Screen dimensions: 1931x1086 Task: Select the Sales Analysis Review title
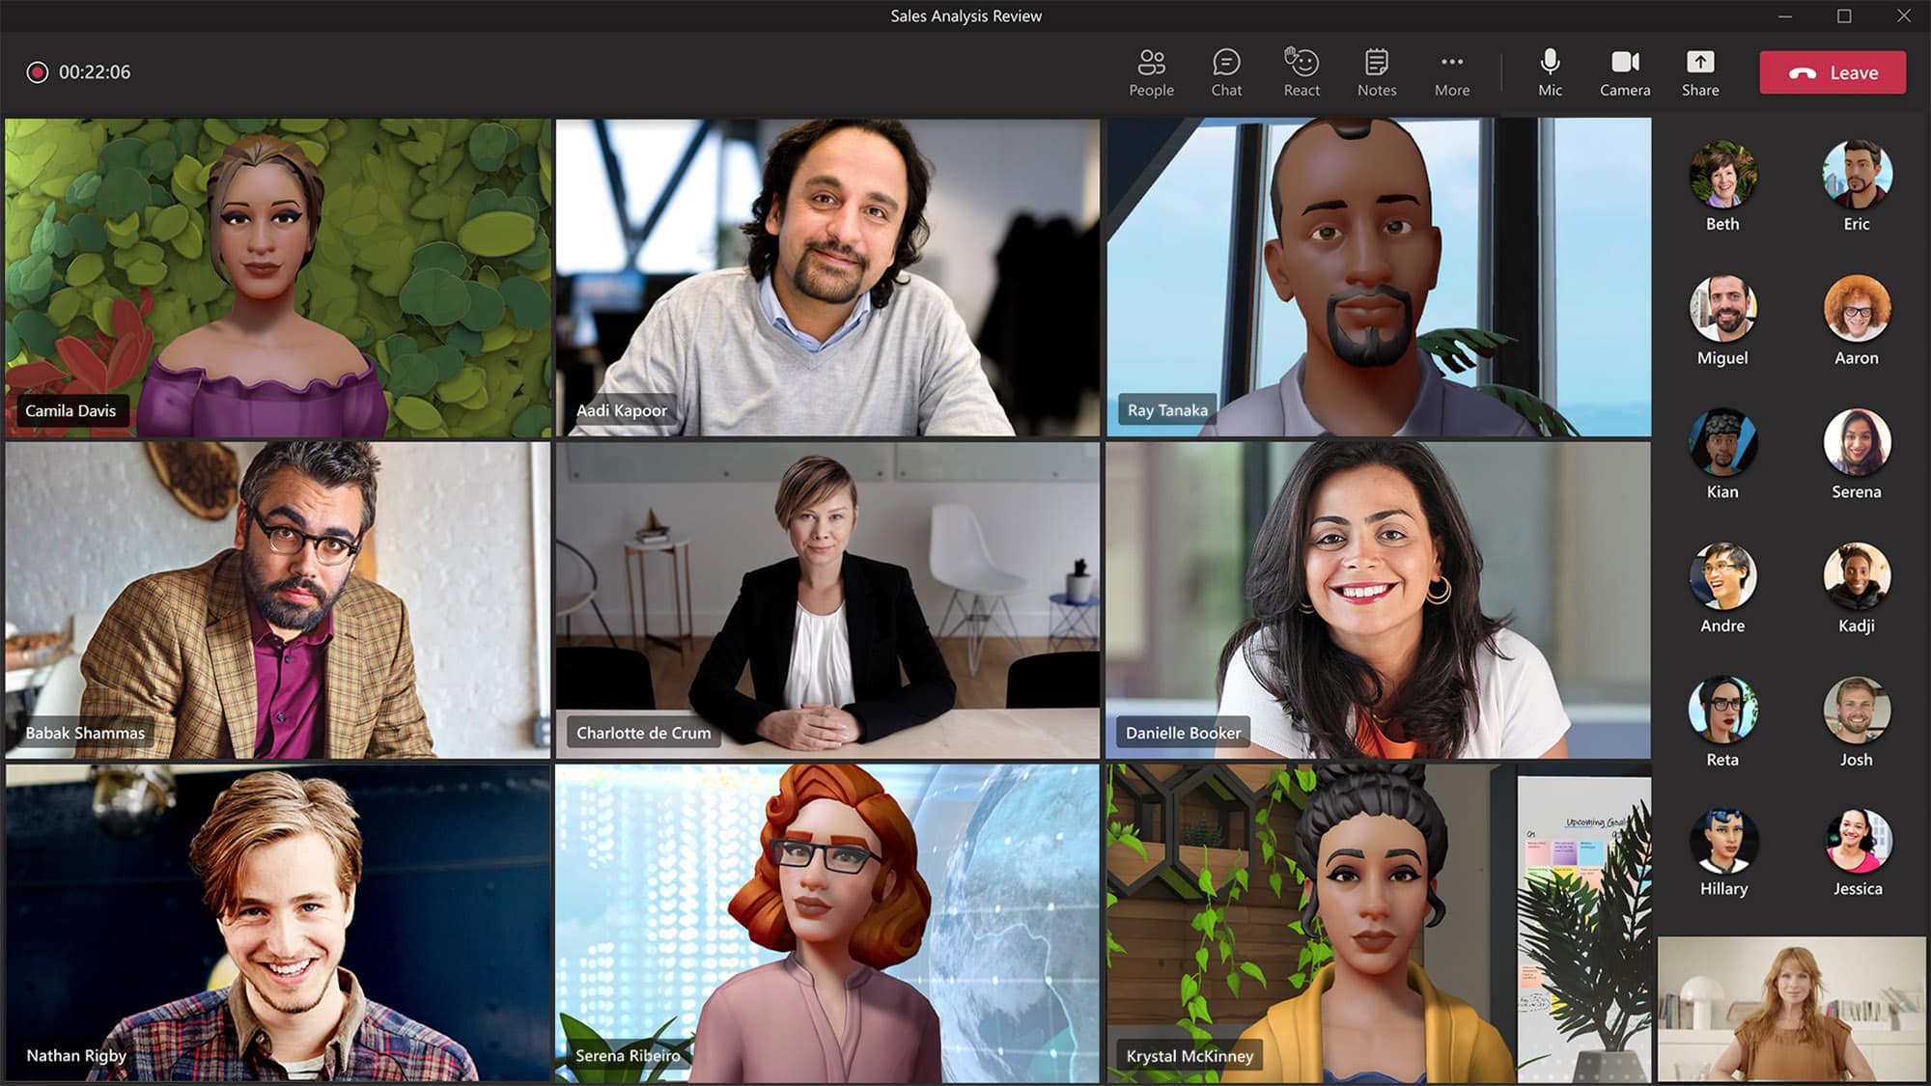pos(965,15)
